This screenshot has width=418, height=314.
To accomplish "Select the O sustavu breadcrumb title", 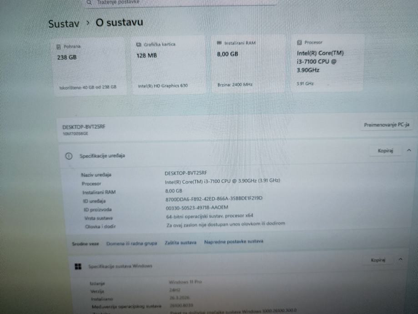I will click(119, 22).
